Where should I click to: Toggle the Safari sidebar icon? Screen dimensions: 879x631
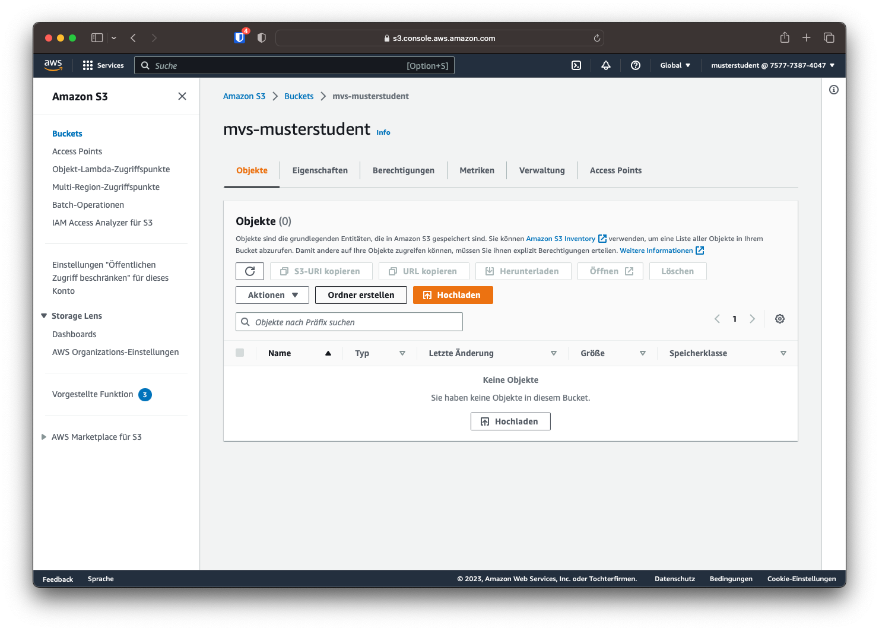coord(97,38)
